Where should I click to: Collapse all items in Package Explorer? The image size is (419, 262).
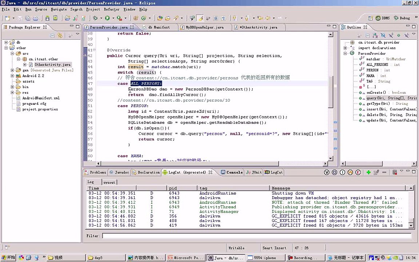click(52, 35)
